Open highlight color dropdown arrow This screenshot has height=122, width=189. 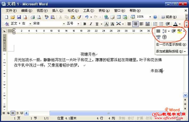tap(184, 31)
